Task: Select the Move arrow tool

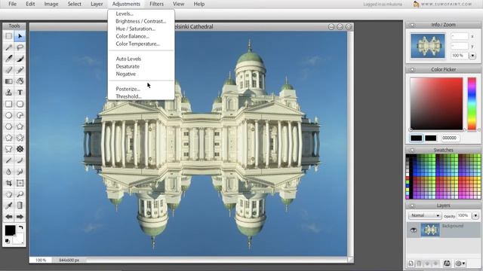Action: 20,36
